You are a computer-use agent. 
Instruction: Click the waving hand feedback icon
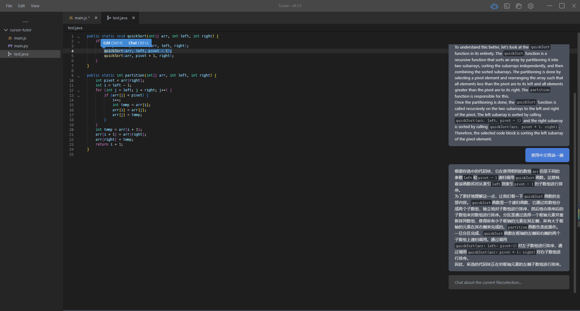(x=519, y=6)
